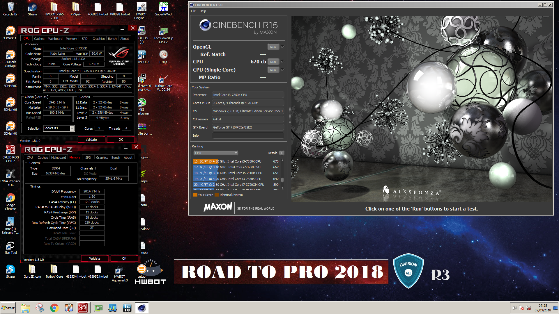
Task: Open the 466828.hwbot file
Action: (x=98, y=9)
